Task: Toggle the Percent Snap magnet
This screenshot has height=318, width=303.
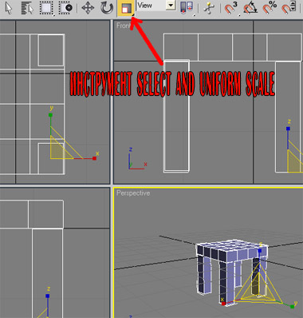Action: pyautogui.click(x=270, y=8)
